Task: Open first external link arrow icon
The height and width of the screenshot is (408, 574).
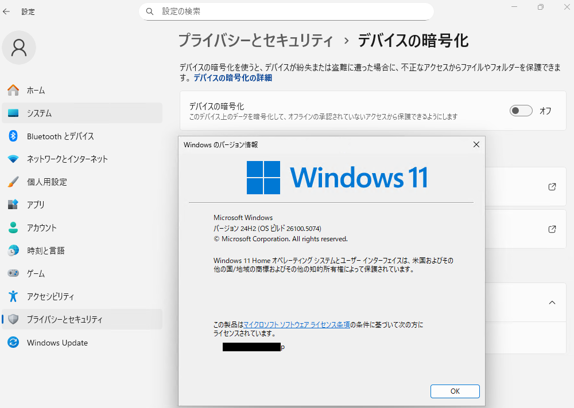Action: tap(552, 187)
